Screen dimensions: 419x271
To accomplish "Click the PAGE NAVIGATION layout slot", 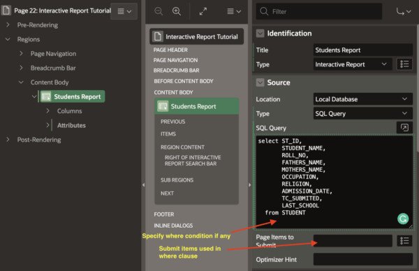I will point(175,60).
